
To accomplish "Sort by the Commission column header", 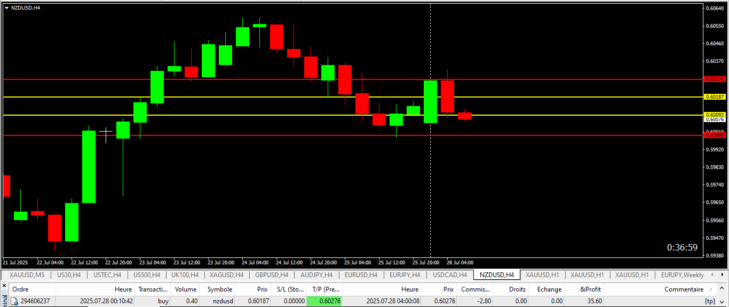I will pos(475,289).
